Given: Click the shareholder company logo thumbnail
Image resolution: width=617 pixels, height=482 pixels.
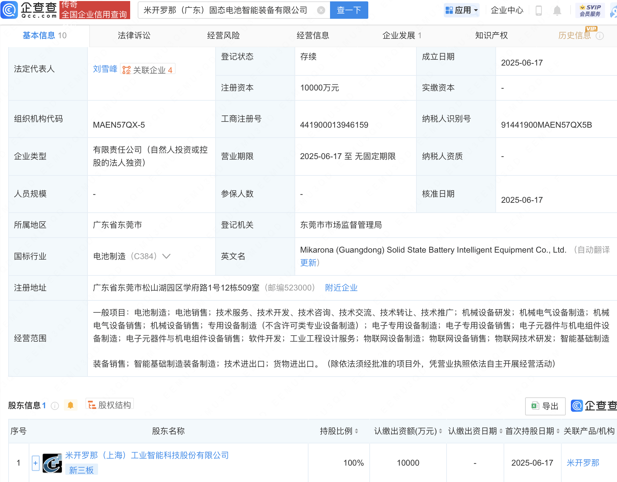Looking at the screenshot, I should coord(52,463).
